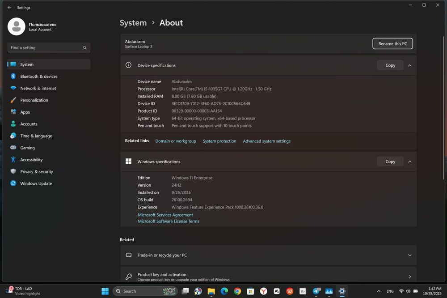
Task: Open Apps settings
Action: click(x=49, y=112)
